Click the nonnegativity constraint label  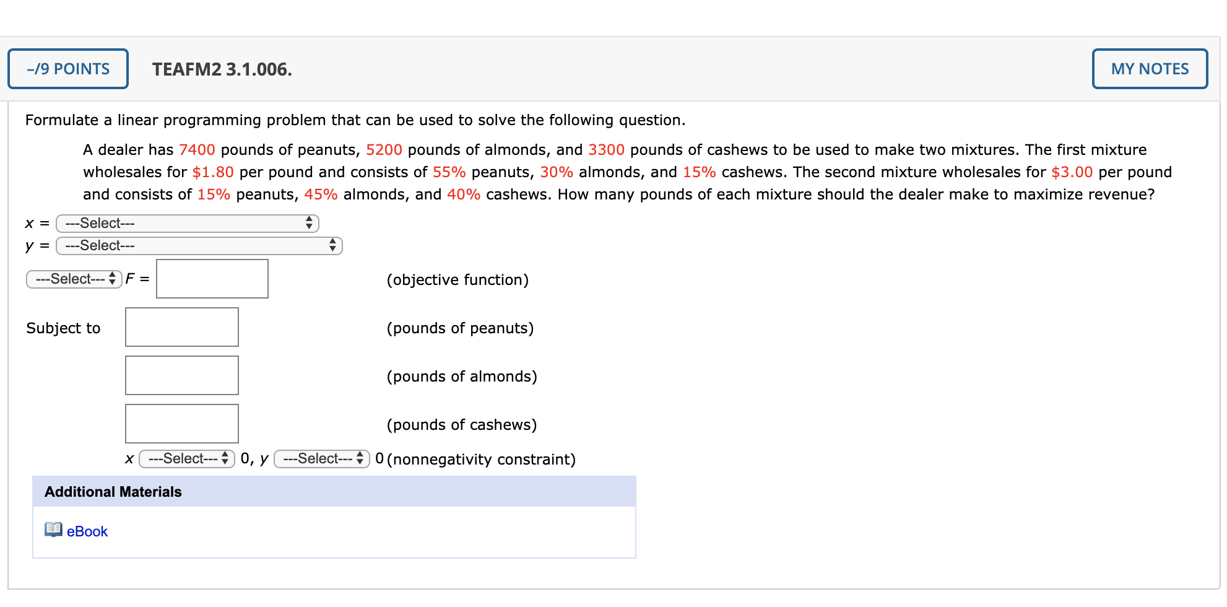(480, 460)
